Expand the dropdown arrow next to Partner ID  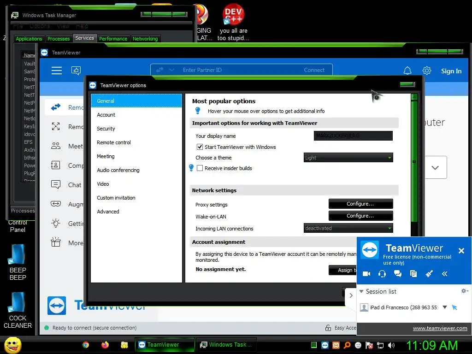(x=171, y=70)
